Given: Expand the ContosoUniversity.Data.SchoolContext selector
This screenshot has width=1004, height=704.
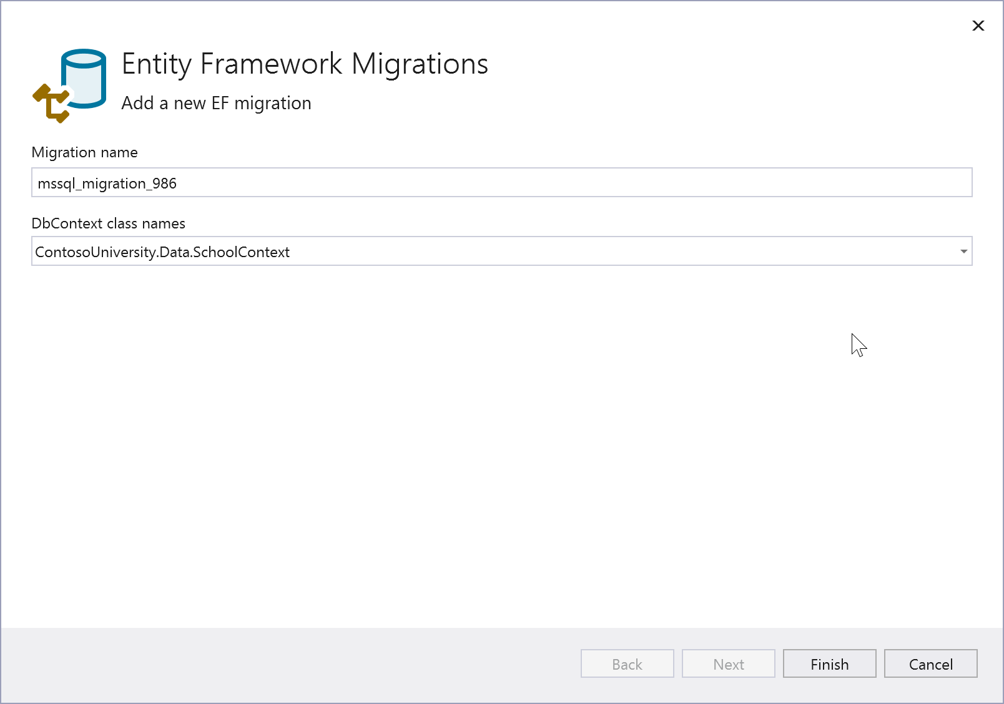Looking at the screenshot, I should coord(963,252).
